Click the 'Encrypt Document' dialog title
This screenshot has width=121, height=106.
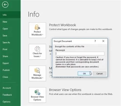click(x=63, y=41)
